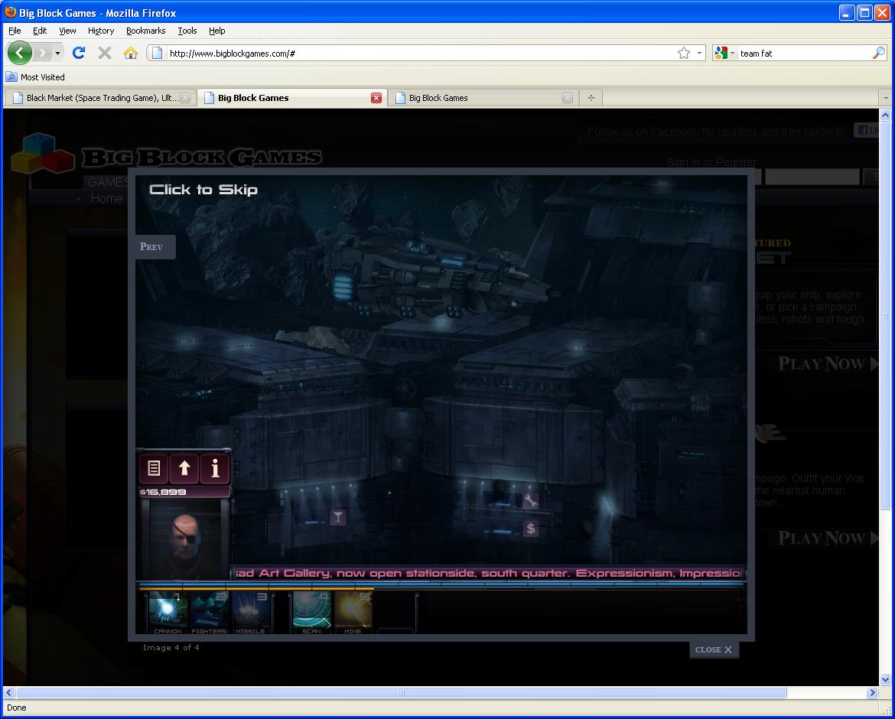
Task: Click the upward arrow launch icon
Action: pyautogui.click(x=184, y=468)
